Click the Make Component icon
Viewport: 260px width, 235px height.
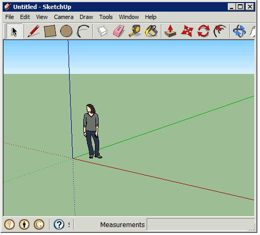click(102, 31)
